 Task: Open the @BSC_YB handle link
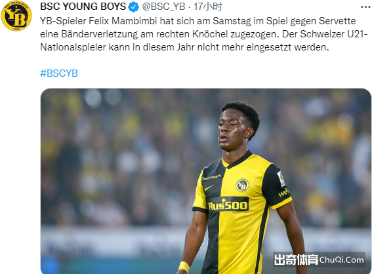tap(163, 7)
